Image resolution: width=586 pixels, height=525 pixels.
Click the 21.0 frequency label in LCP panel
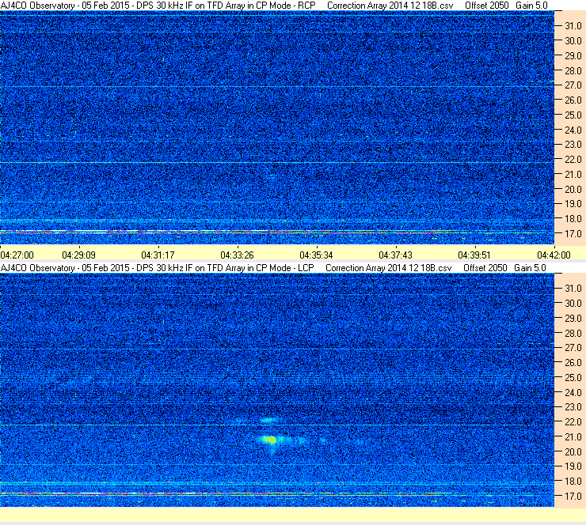point(573,437)
